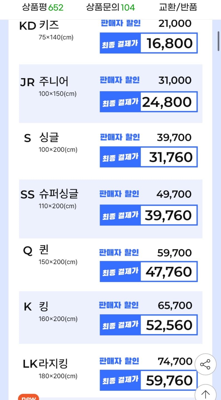The height and width of the screenshot is (400, 221).
Task: Click the 24,800 final price box
Action: pos(149,102)
